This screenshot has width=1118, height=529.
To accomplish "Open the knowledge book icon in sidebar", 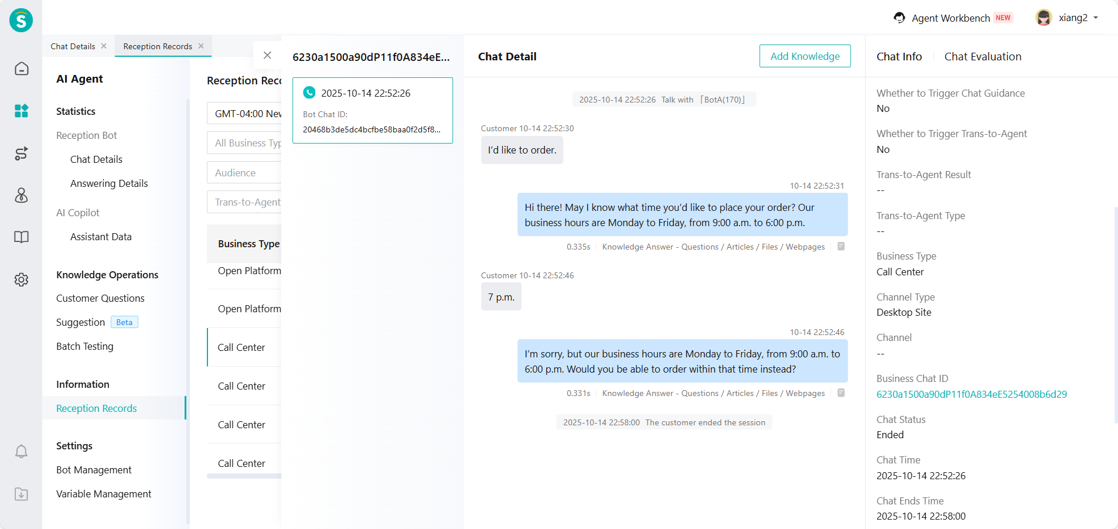I will (21, 237).
